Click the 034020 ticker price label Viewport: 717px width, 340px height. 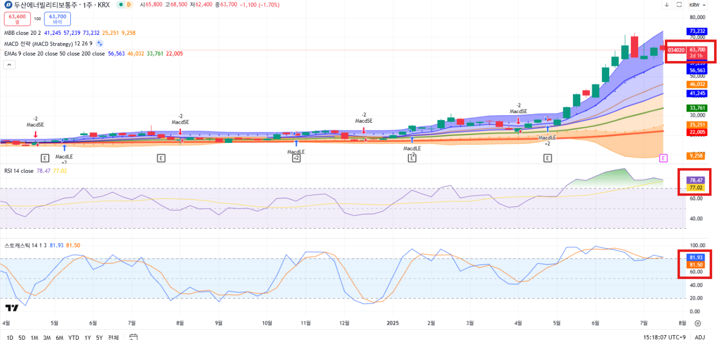(x=676, y=50)
